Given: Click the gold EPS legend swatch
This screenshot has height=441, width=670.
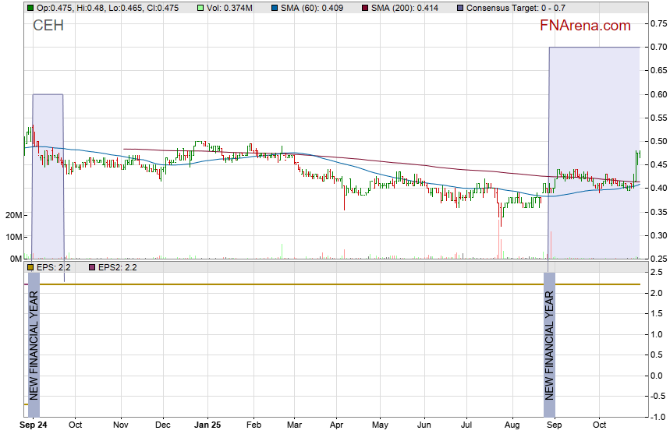Looking at the screenshot, I should [30, 267].
